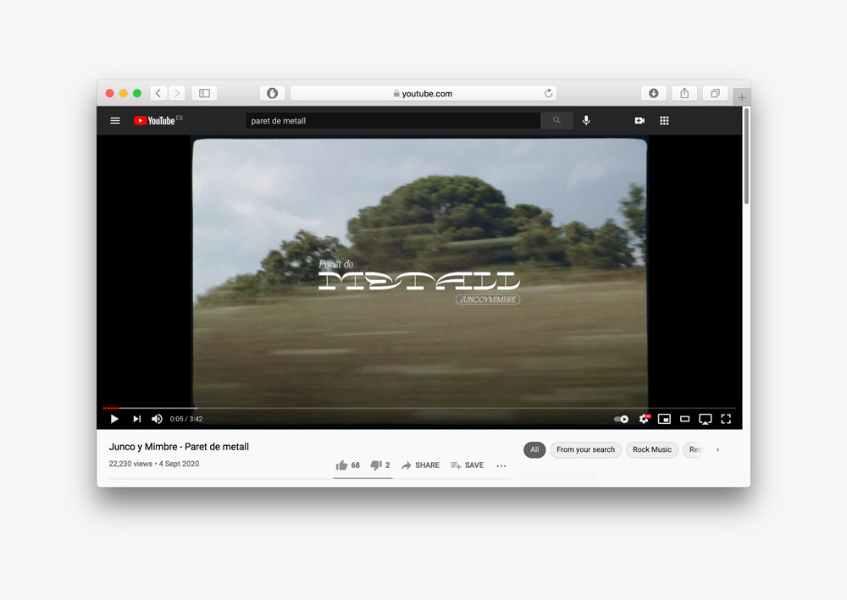The width and height of the screenshot is (847, 600).
Task: Click the search field containing paret de metall
Action: point(393,121)
